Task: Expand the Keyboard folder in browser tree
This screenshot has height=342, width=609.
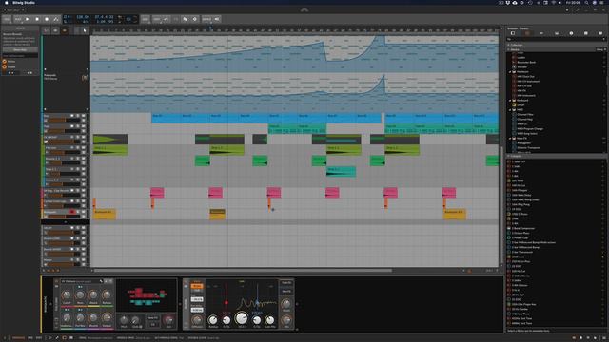Action: (510, 101)
